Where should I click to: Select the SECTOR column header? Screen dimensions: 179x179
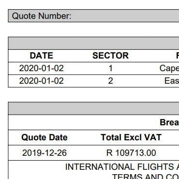click(110, 56)
